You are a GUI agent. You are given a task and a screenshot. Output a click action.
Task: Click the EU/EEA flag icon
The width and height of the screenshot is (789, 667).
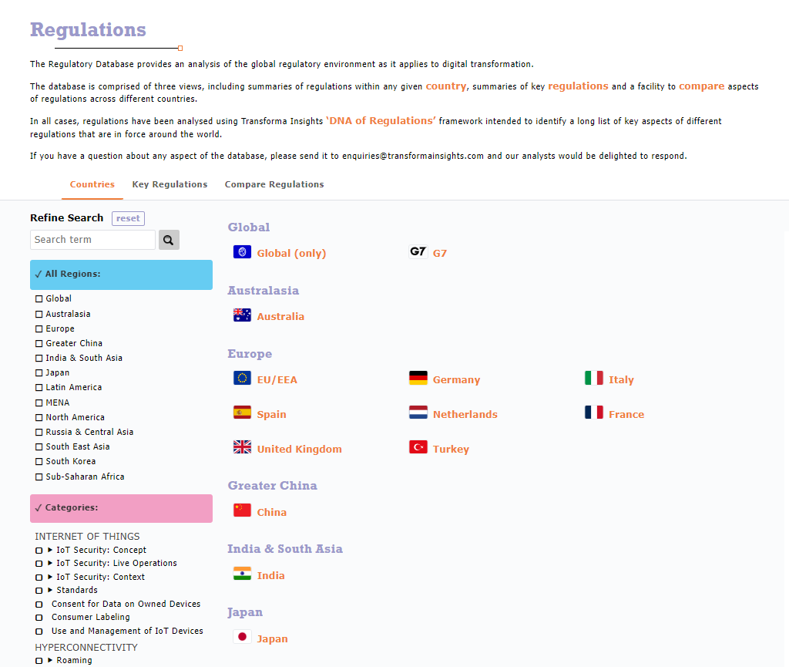[x=241, y=378]
